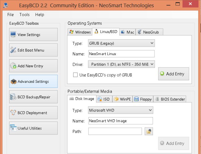Open Useful Utilities
This screenshot has height=154, width=201.
(34, 128)
